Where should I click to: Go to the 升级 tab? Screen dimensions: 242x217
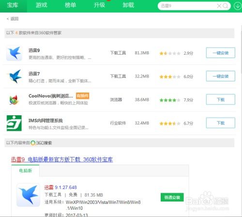click(99, 5)
